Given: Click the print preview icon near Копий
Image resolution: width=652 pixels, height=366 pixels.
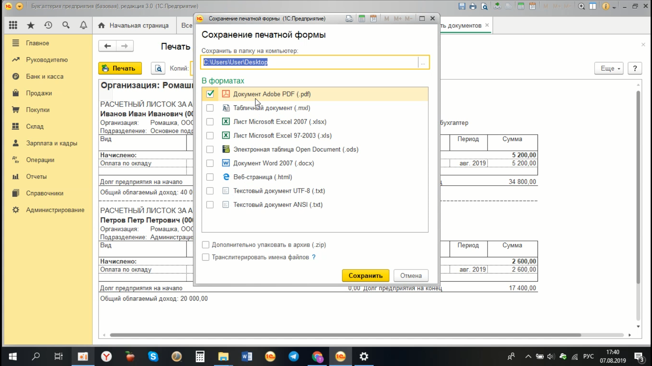Looking at the screenshot, I should pos(158,68).
